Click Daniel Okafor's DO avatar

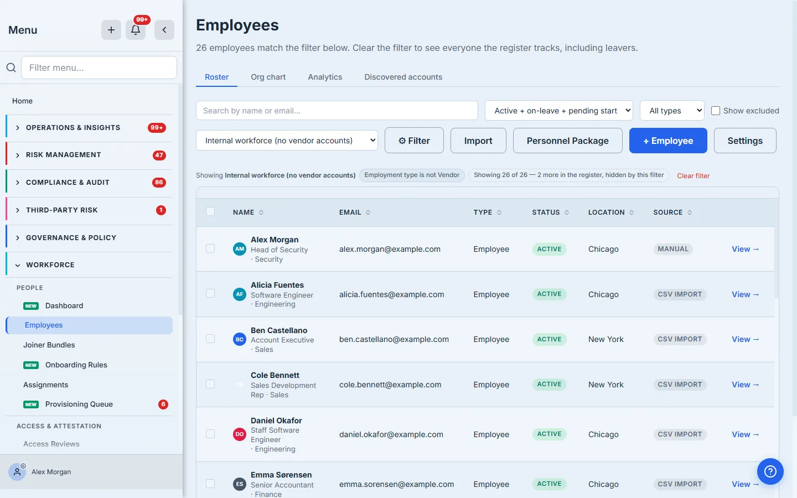[240, 434]
